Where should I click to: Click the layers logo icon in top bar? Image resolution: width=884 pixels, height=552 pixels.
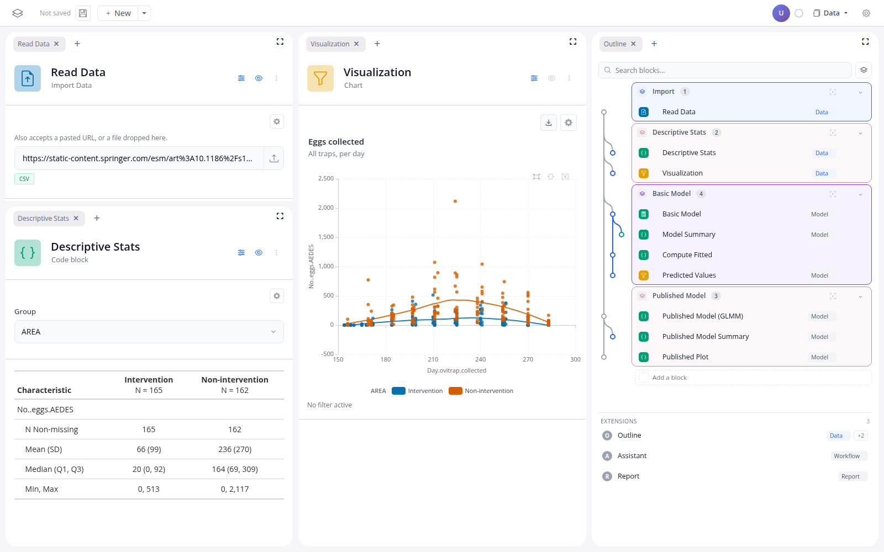tap(18, 13)
